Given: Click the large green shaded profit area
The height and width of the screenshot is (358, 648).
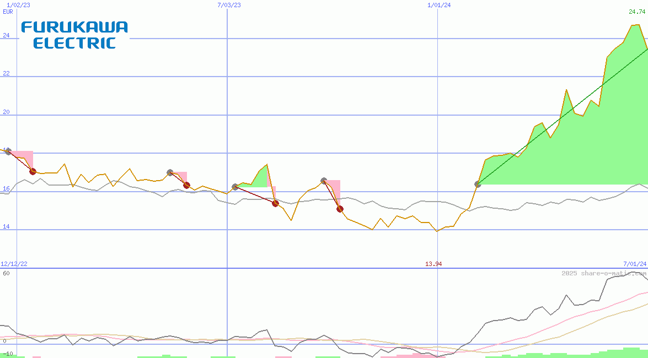Looking at the screenshot, I should pyautogui.click(x=579, y=154).
